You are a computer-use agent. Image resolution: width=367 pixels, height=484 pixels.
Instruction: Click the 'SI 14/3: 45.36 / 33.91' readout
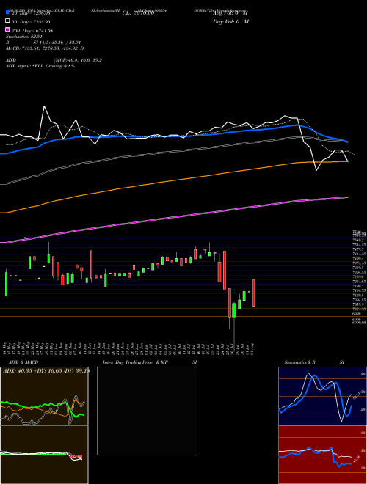coord(57,43)
